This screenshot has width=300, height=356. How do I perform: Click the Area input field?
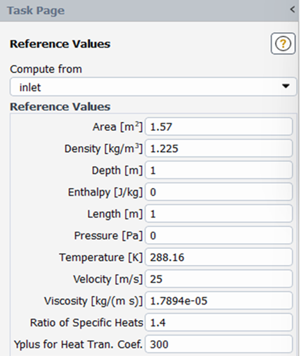[x=219, y=126]
